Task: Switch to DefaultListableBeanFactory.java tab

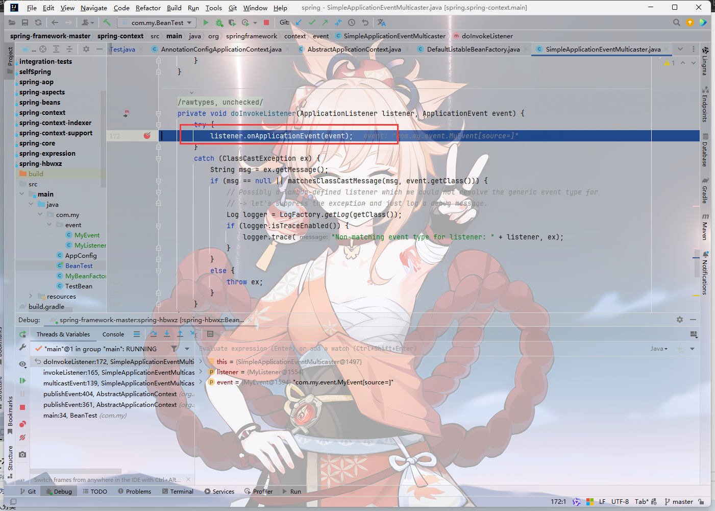Action: click(473, 49)
